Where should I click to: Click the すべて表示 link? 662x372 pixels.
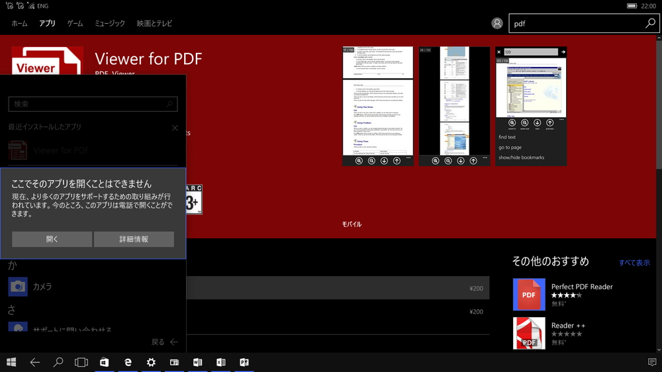(x=634, y=263)
